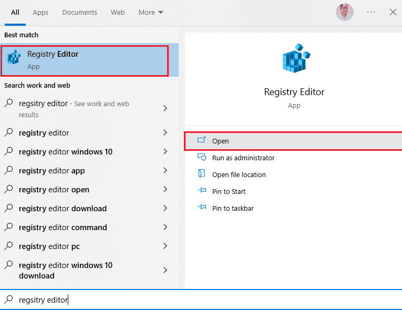The width and height of the screenshot is (402, 310).
Task: Select the Web search tab
Action: 118,12
